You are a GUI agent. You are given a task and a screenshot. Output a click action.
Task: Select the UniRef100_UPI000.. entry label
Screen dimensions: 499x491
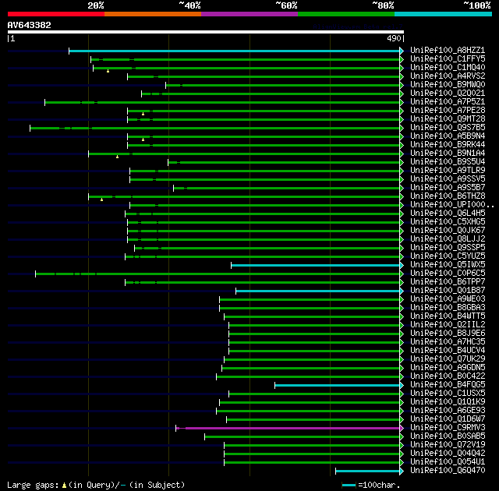[452, 204]
